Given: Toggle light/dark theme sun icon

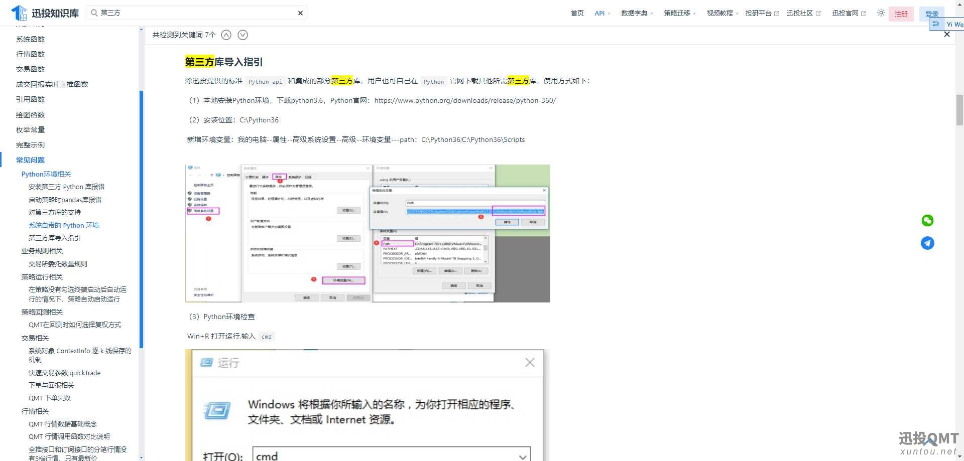Looking at the screenshot, I should tap(881, 13).
